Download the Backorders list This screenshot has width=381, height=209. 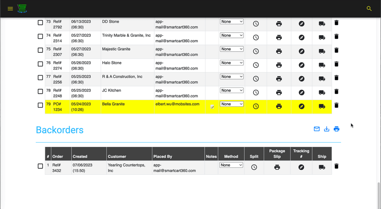[327, 129]
